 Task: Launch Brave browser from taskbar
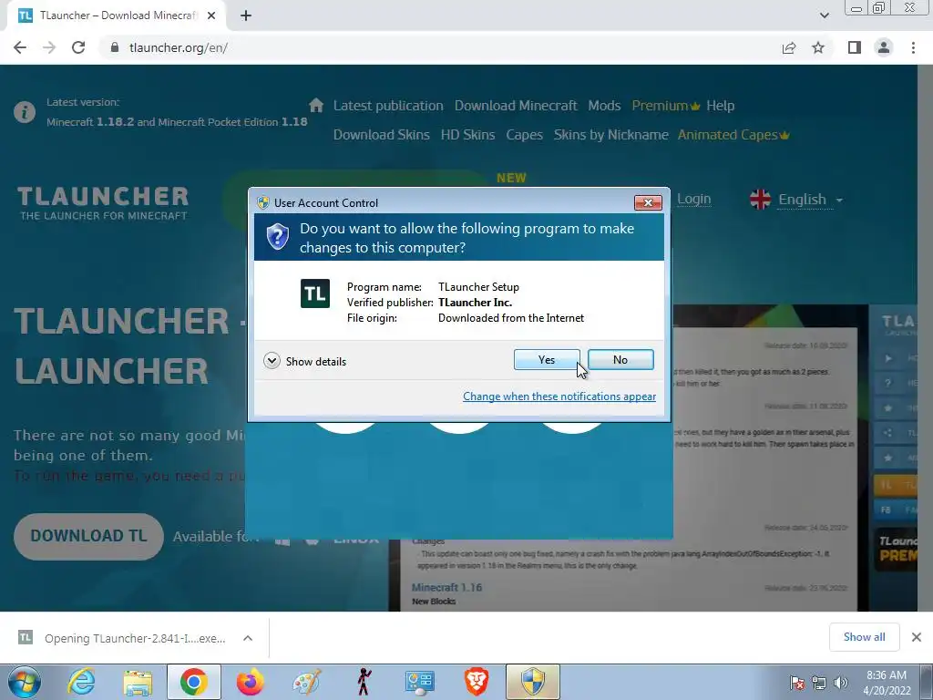click(476, 682)
